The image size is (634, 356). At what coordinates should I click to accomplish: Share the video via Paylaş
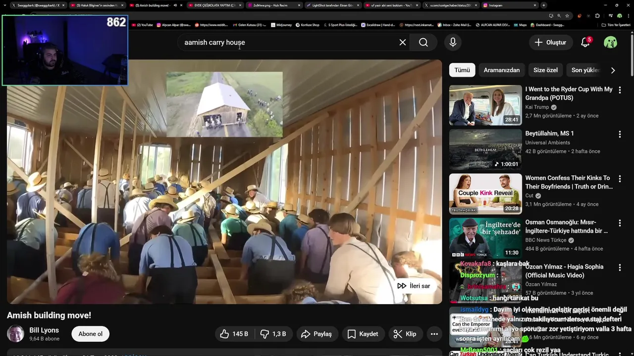point(317,334)
